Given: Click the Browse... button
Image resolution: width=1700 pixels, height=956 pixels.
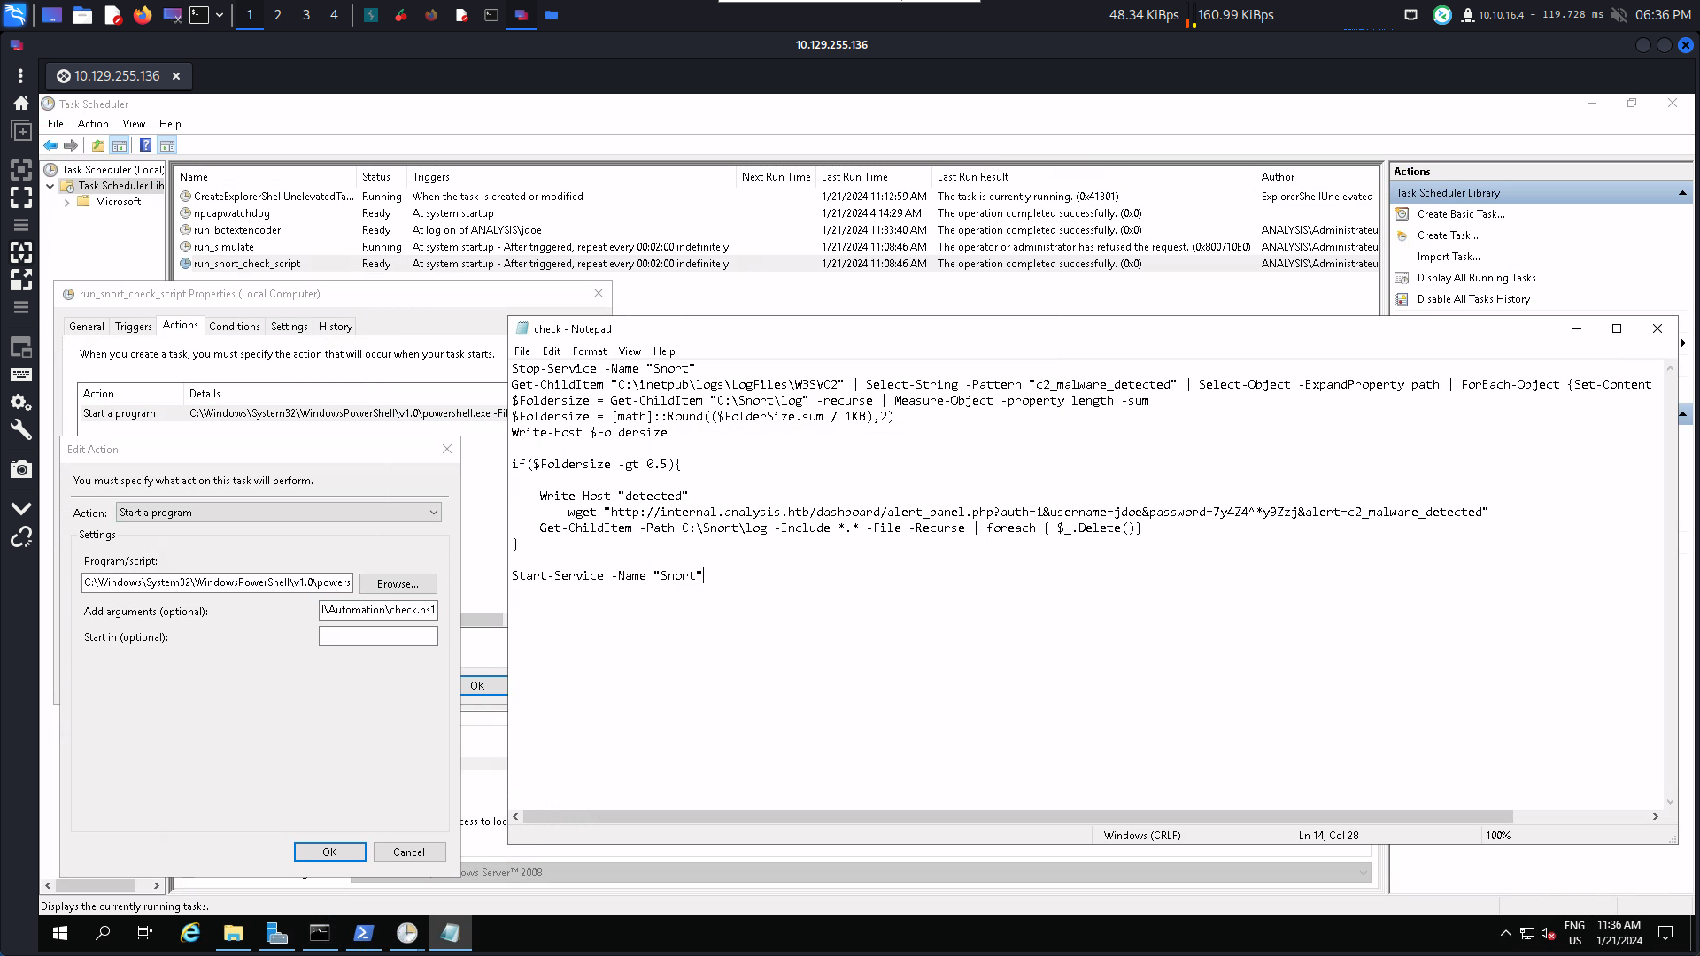Looking at the screenshot, I should pyautogui.click(x=398, y=584).
